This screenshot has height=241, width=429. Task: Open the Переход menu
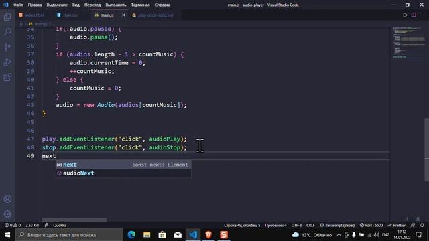tap(93, 5)
